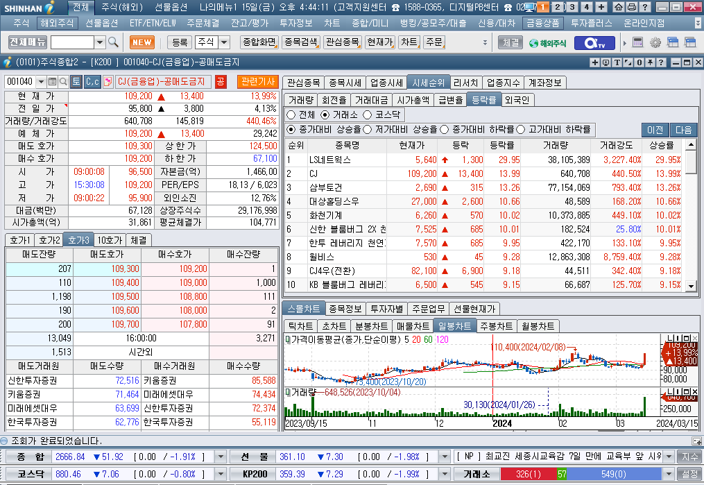
Task: Click the stock search magnifier beside code field
Action: pyautogui.click(x=63, y=82)
